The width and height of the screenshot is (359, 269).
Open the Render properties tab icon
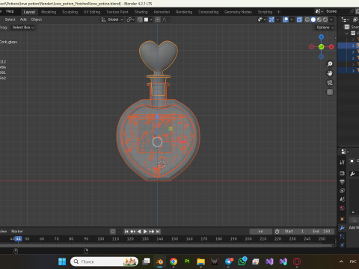[342, 173]
